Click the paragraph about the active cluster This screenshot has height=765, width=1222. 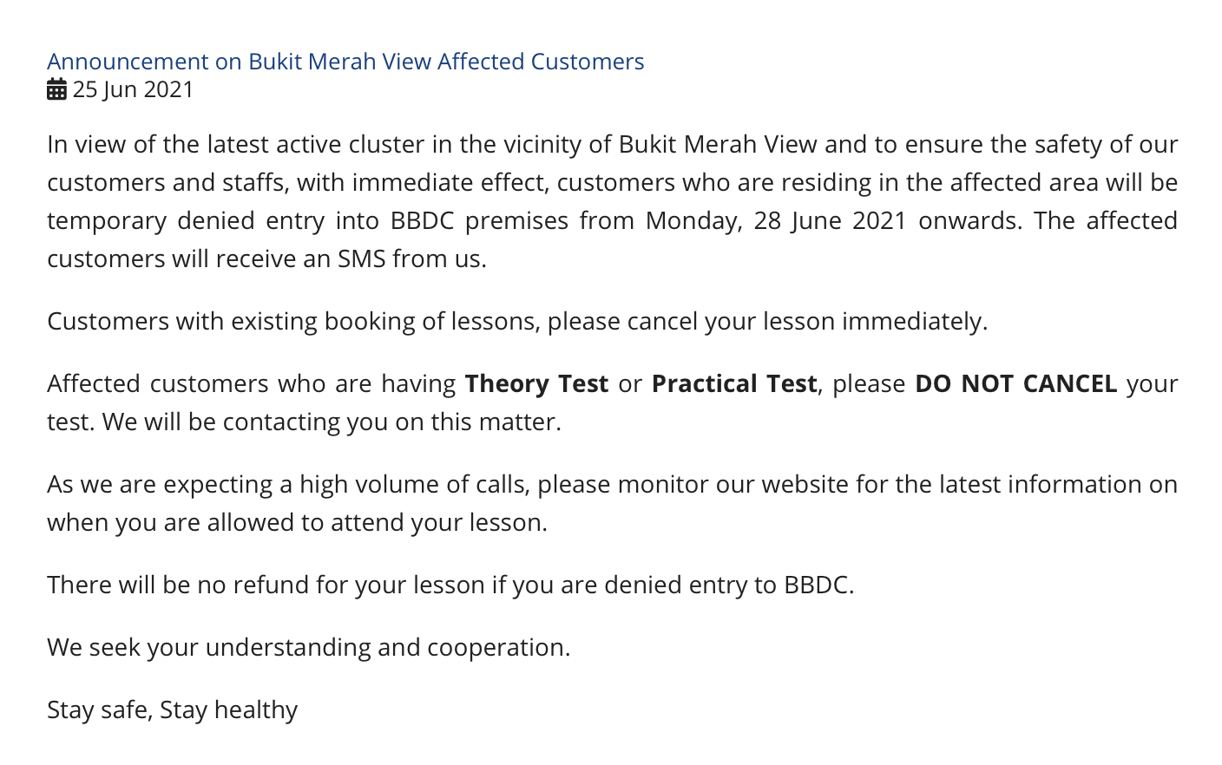tap(612, 201)
